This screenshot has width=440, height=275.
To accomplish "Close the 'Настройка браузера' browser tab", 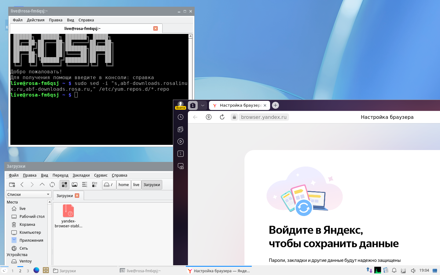I will 265,105.
